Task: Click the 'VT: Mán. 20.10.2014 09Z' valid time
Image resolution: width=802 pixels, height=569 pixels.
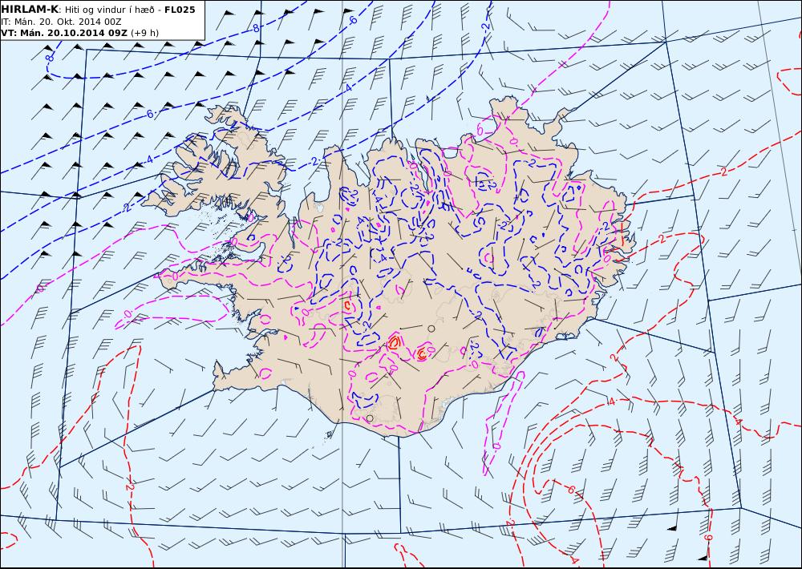Action: pyautogui.click(x=64, y=33)
